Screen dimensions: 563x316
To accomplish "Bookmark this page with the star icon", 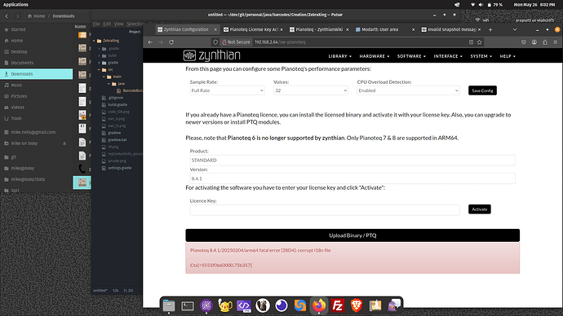I will coord(479,42).
